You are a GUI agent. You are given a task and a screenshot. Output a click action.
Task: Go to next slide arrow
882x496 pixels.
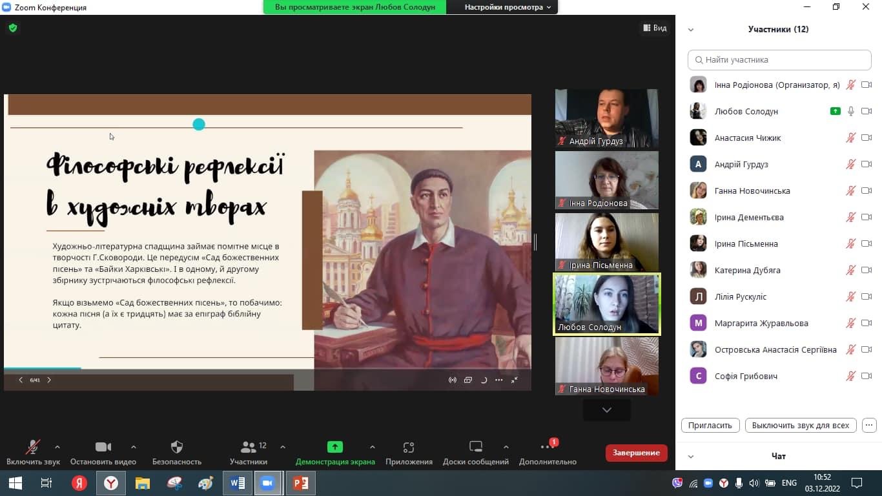[x=49, y=380]
